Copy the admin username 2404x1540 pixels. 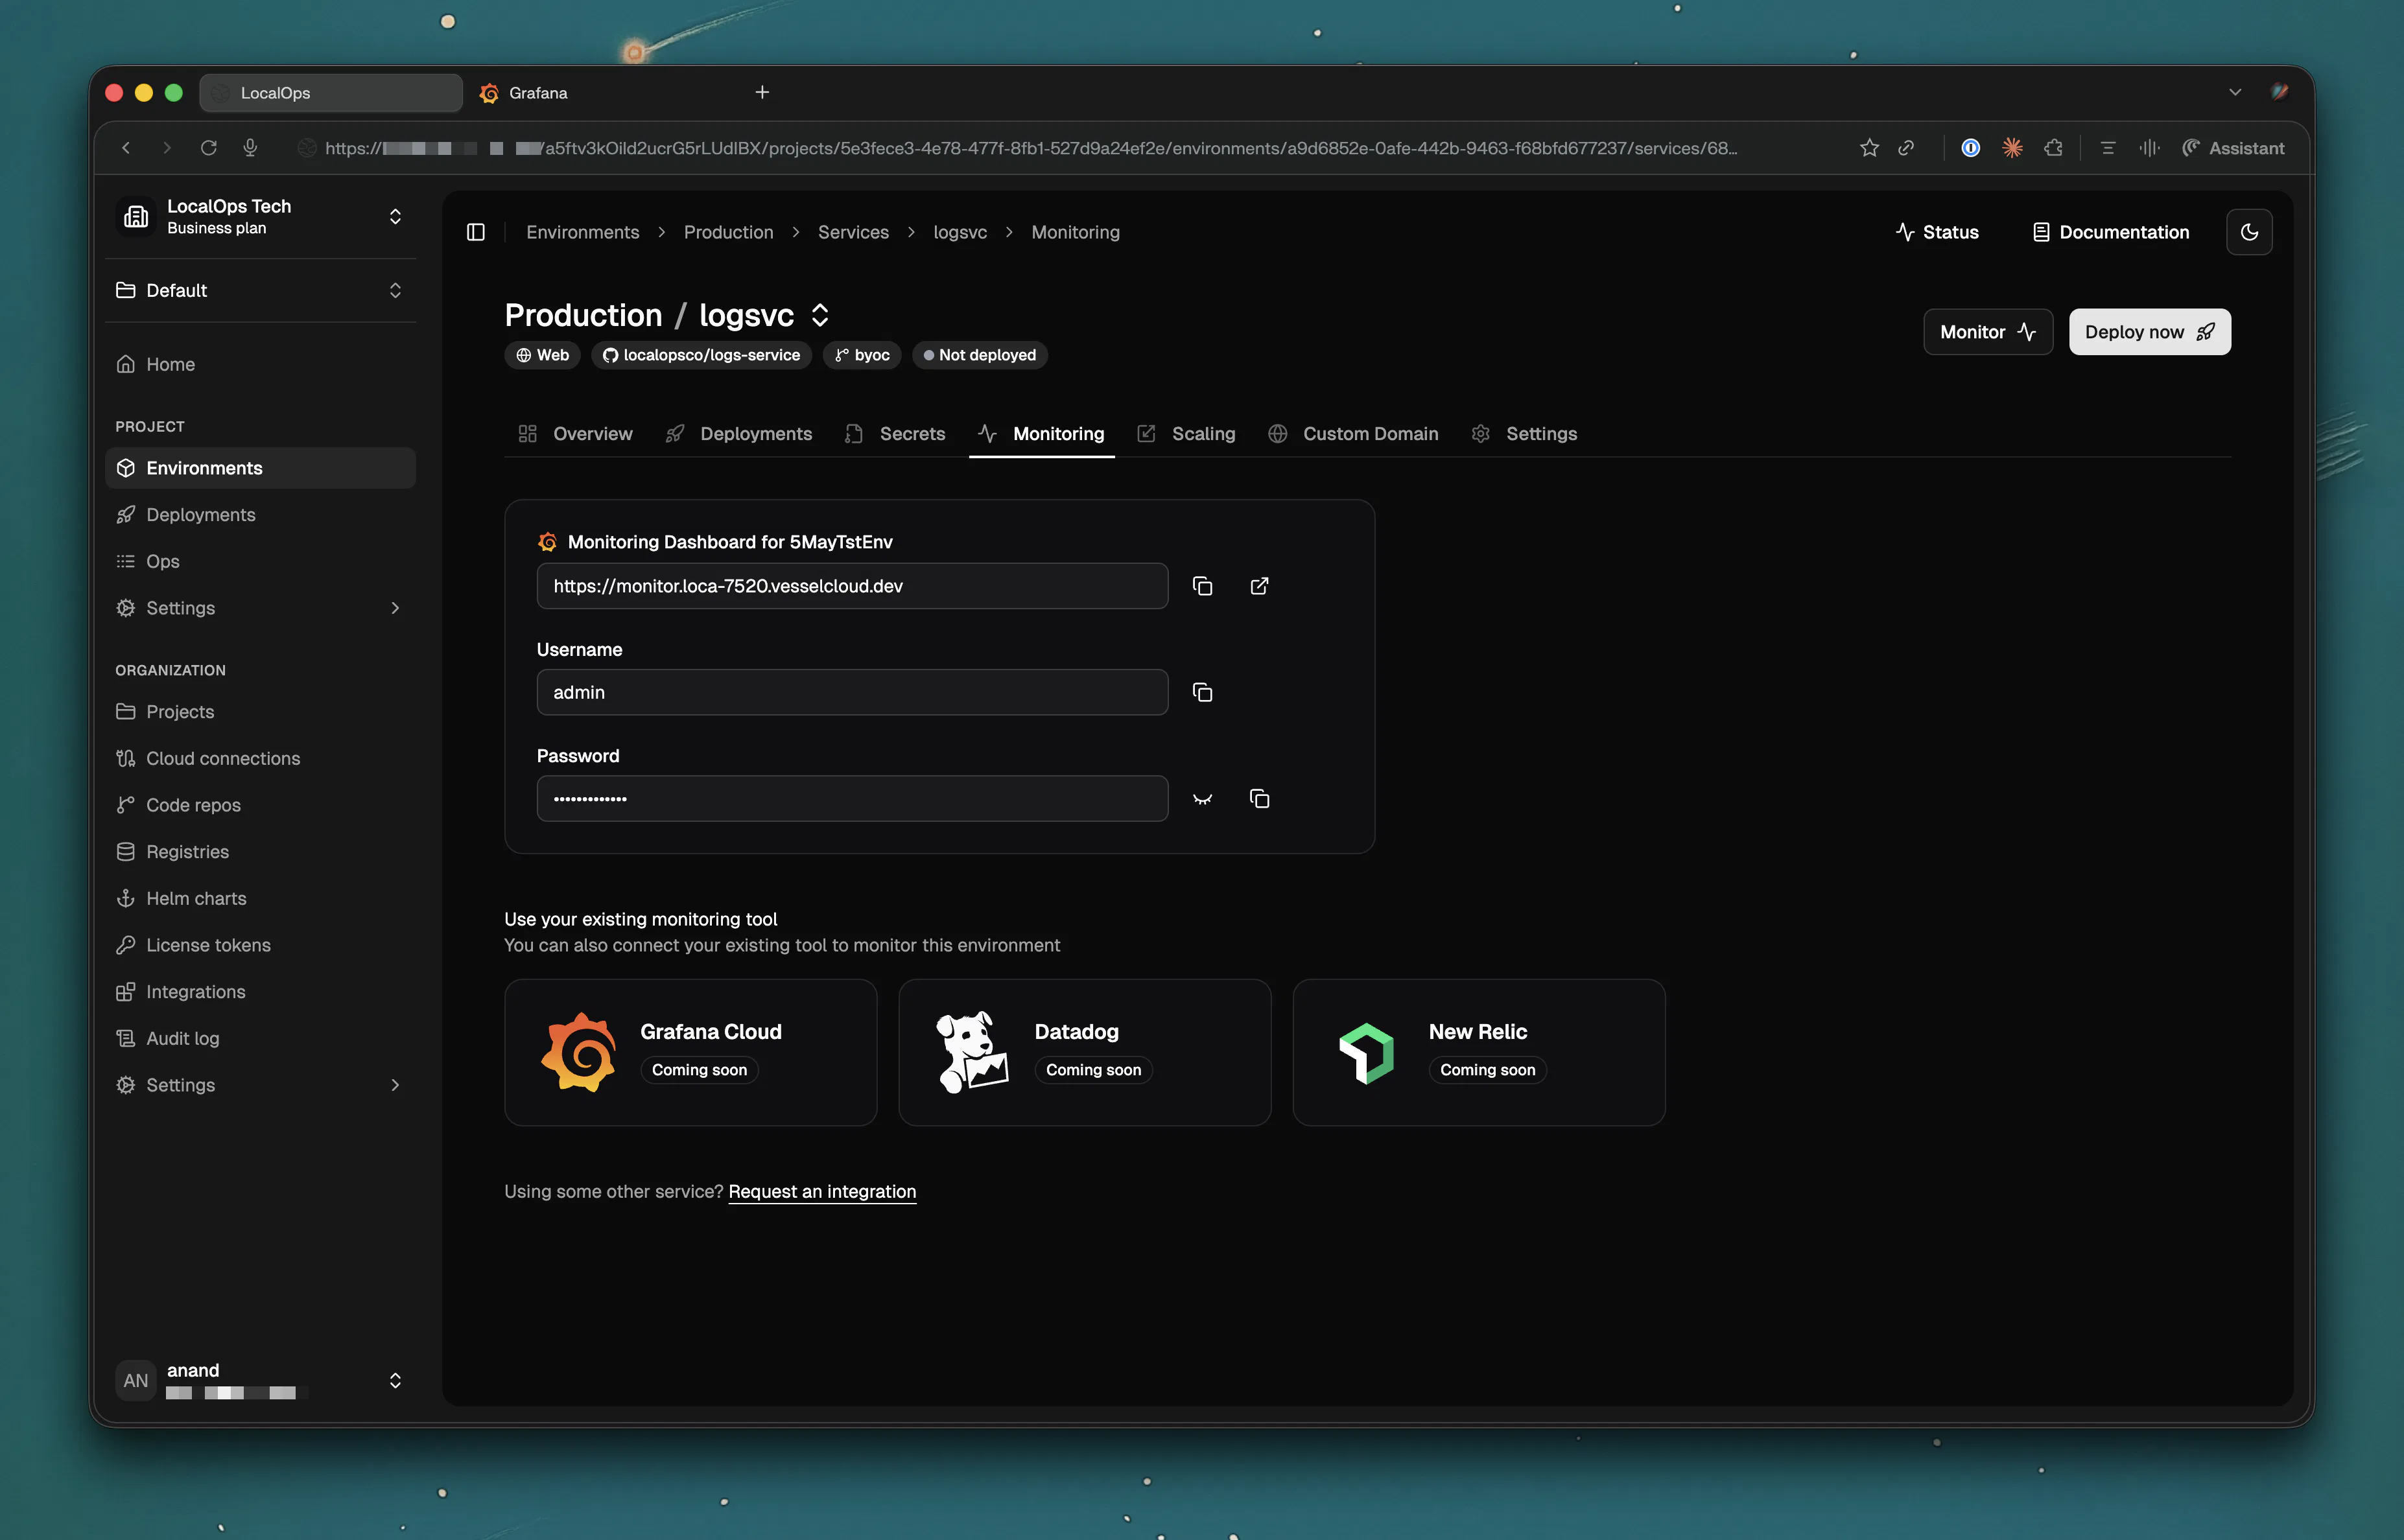[x=1202, y=692]
